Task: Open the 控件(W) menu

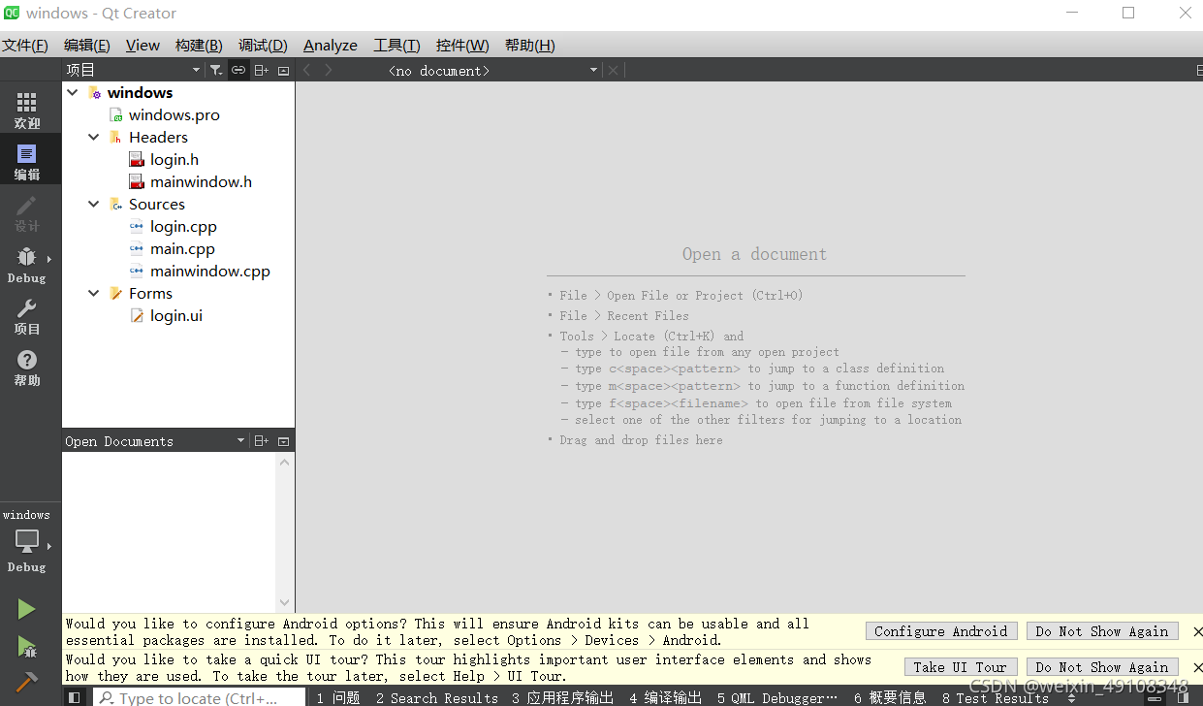Action: click(x=462, y=46)
